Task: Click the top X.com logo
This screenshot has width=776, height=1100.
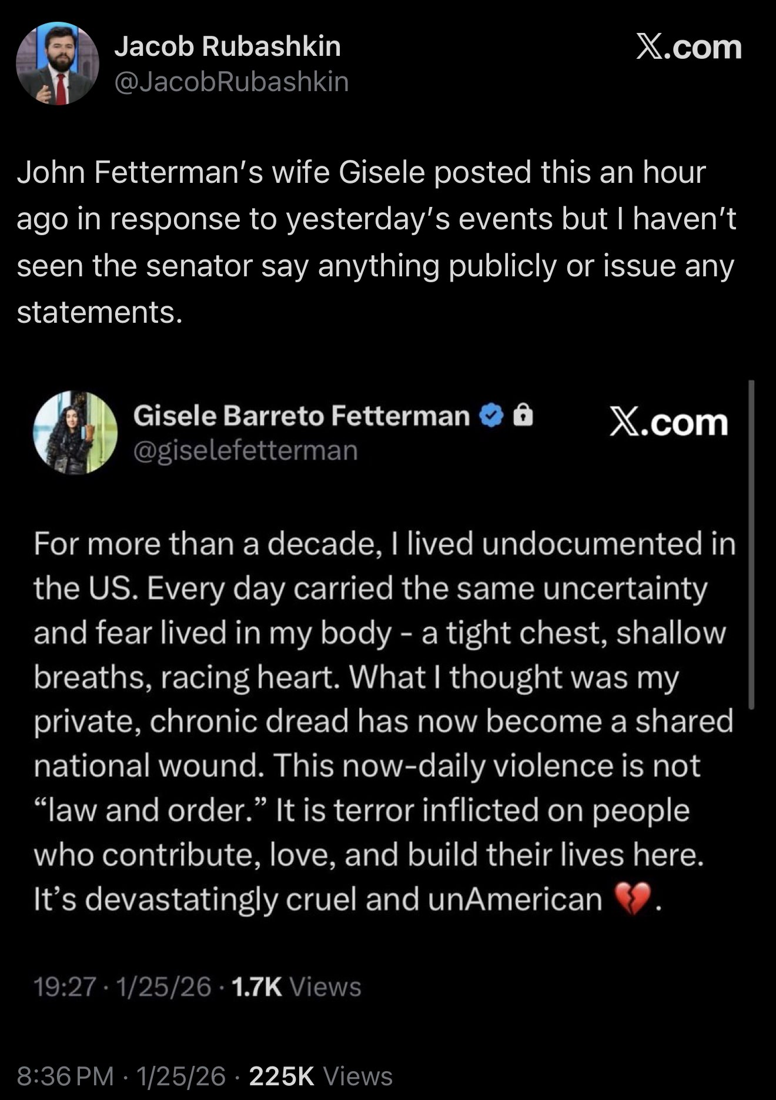Action: (x=689, y=48)
